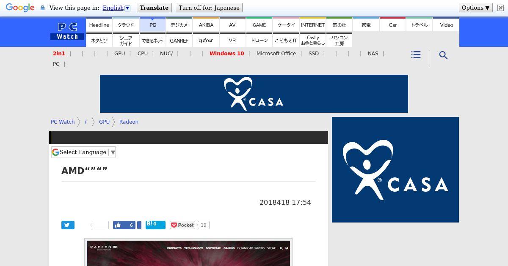This screenshot has height=266, width=508.
Task: Open the Video tab
Action: 446,25
